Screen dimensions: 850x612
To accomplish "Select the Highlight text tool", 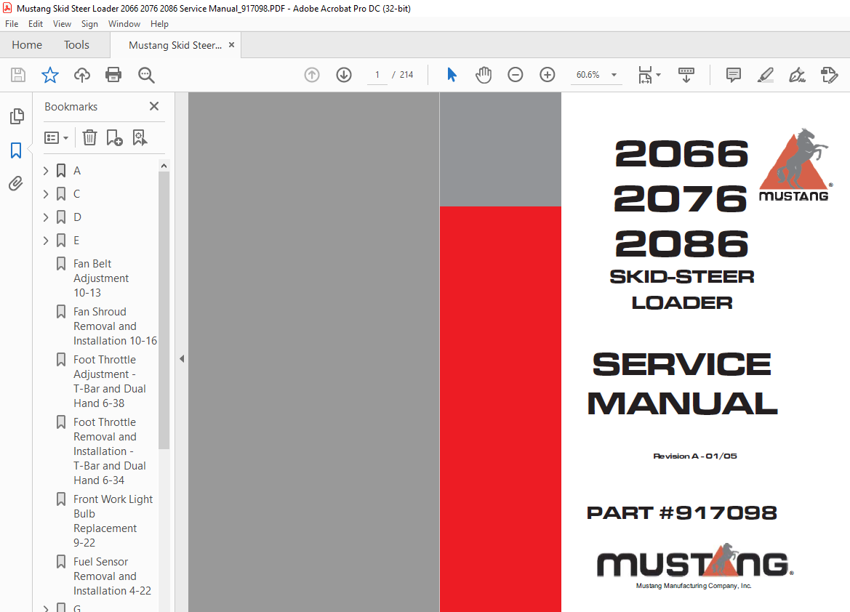I will point(765,75).
